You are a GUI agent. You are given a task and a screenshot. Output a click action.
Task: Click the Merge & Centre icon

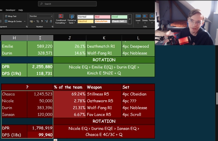[x=6, y=22]
